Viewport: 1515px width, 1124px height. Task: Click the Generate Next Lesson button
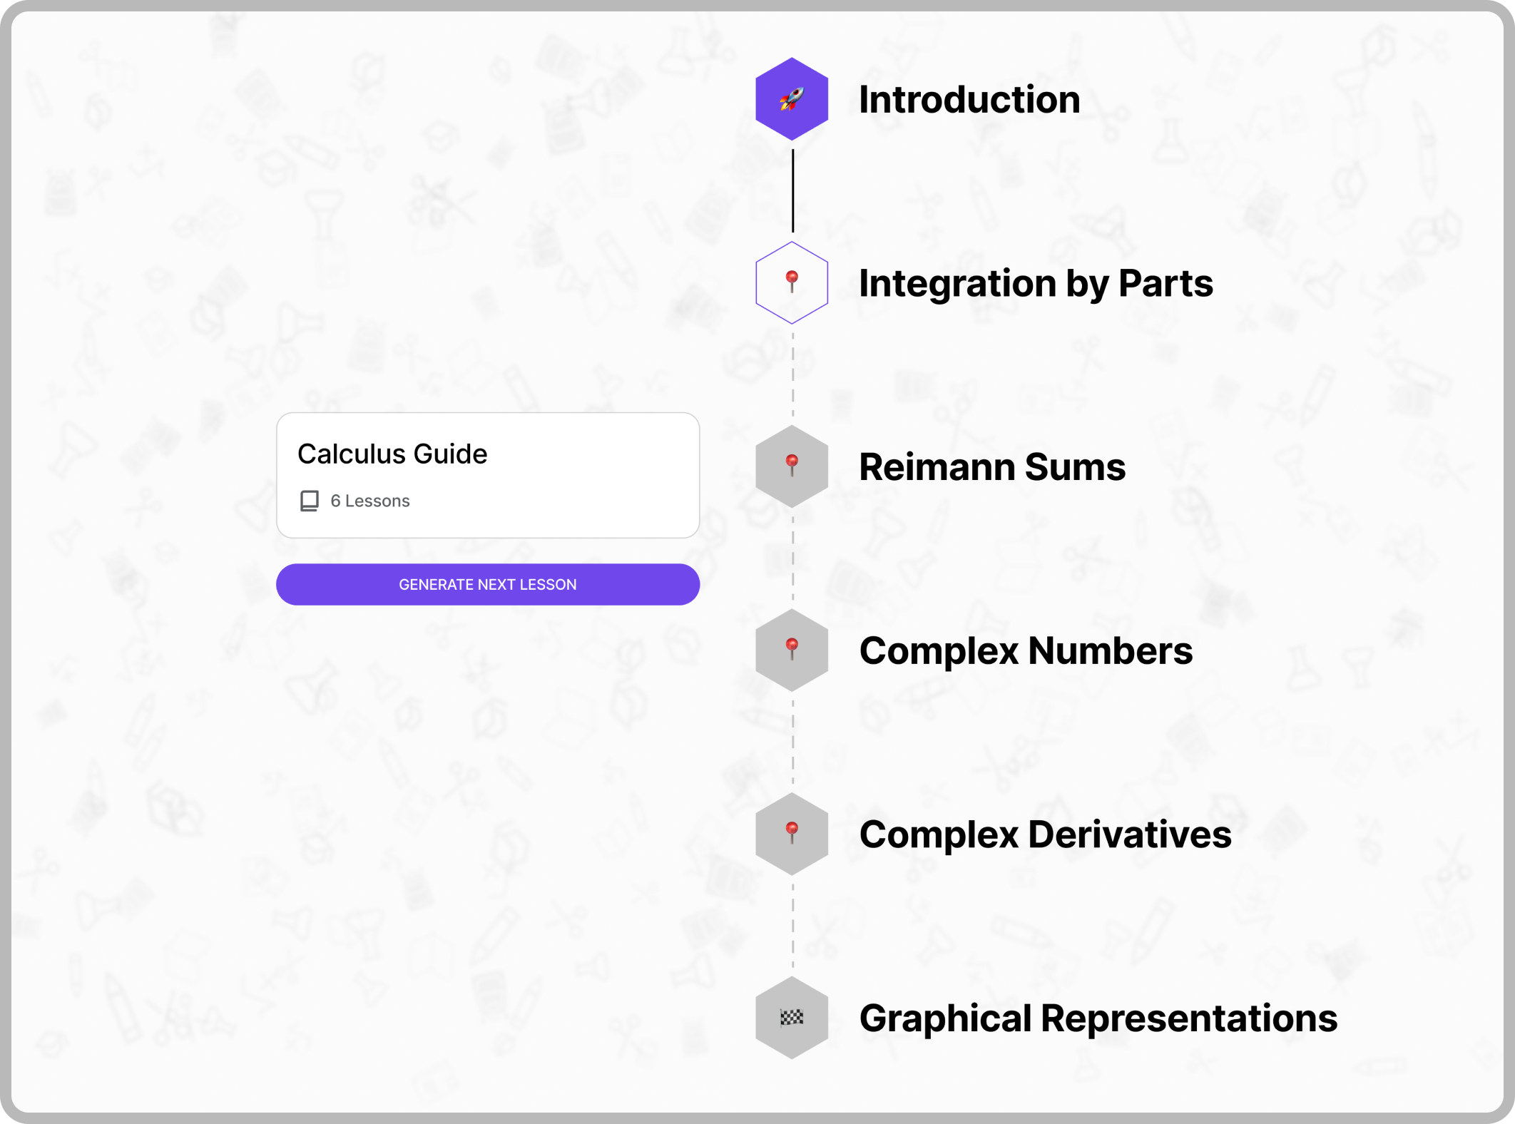(x=488, y=584)
